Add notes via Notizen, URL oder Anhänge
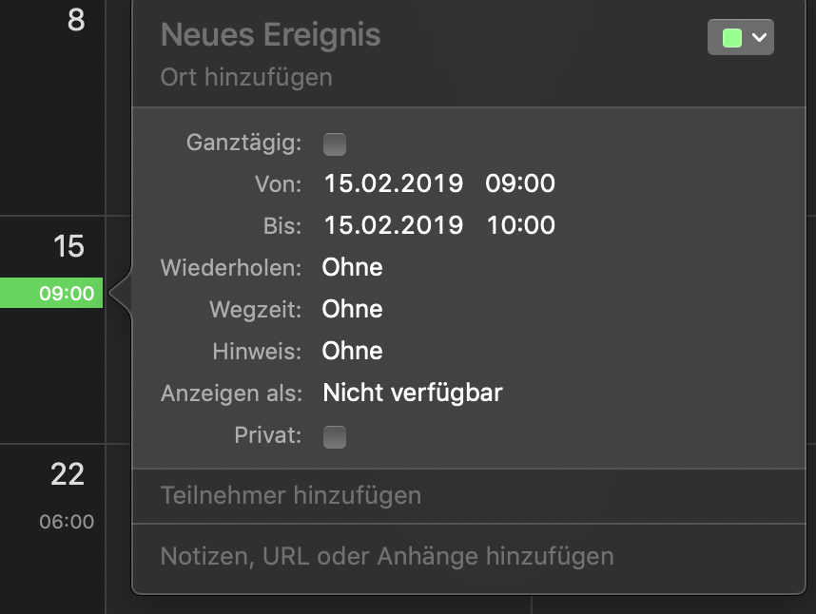Image resolution: width=816 pixels, height=614 pixels. coord(387,556)
